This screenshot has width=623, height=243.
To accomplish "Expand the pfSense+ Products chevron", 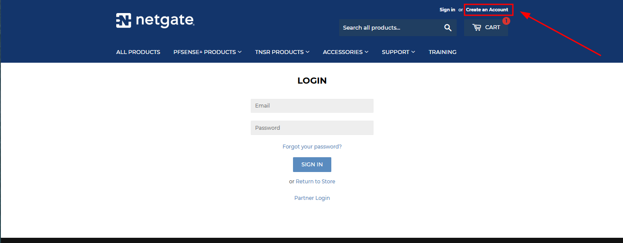I will (x=239, y=52).
